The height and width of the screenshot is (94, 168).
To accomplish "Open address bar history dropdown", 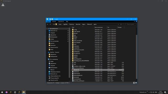I will [x=118, y=24].
